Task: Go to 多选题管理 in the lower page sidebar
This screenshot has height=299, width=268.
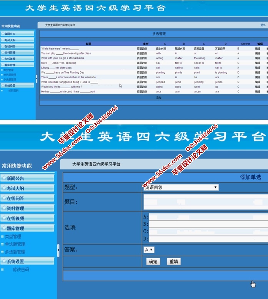Action: pos(15,252)
